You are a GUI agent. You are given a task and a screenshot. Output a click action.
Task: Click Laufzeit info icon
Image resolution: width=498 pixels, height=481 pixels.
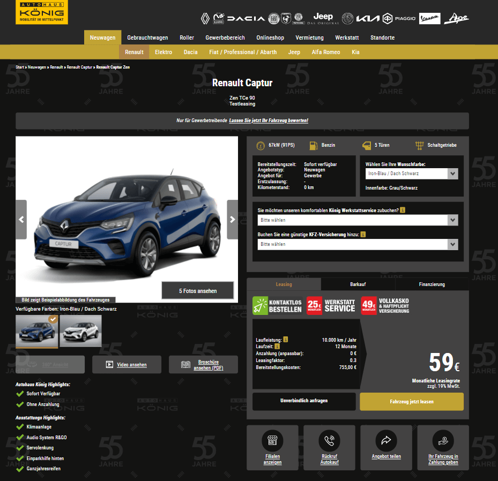point(277,347)
